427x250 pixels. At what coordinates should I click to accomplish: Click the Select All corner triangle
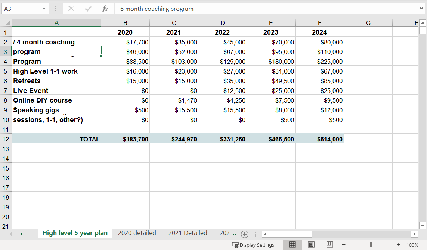coord(7,23)
